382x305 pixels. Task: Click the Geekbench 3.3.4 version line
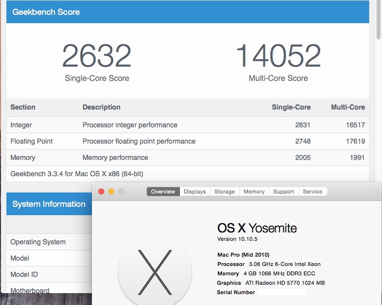point(77,174)
